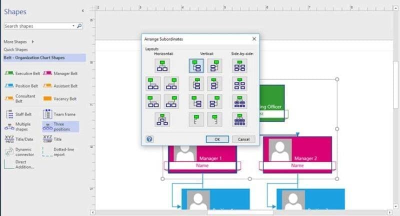Select the bottom centered Horizontal layout icon
Image resolution: width=400 pixels, height=216 pixels.
tap(162, 119)
